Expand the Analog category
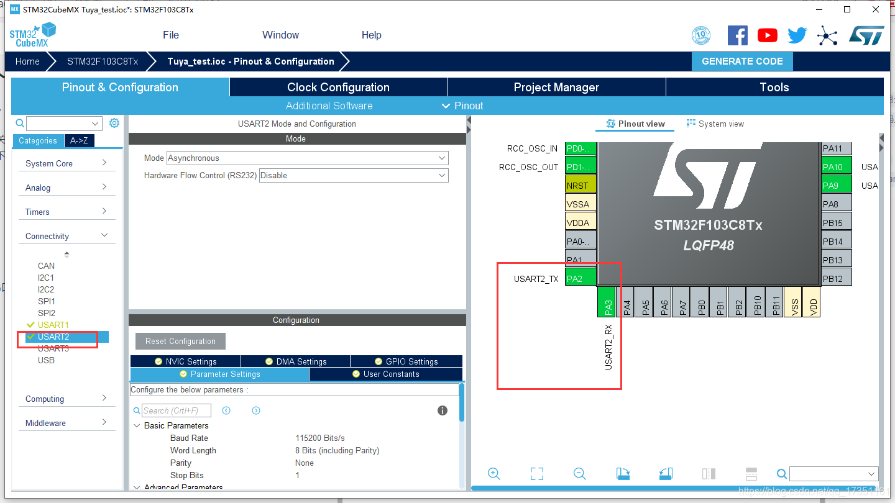Screen dimensions: 895x503 pos(67,188)
